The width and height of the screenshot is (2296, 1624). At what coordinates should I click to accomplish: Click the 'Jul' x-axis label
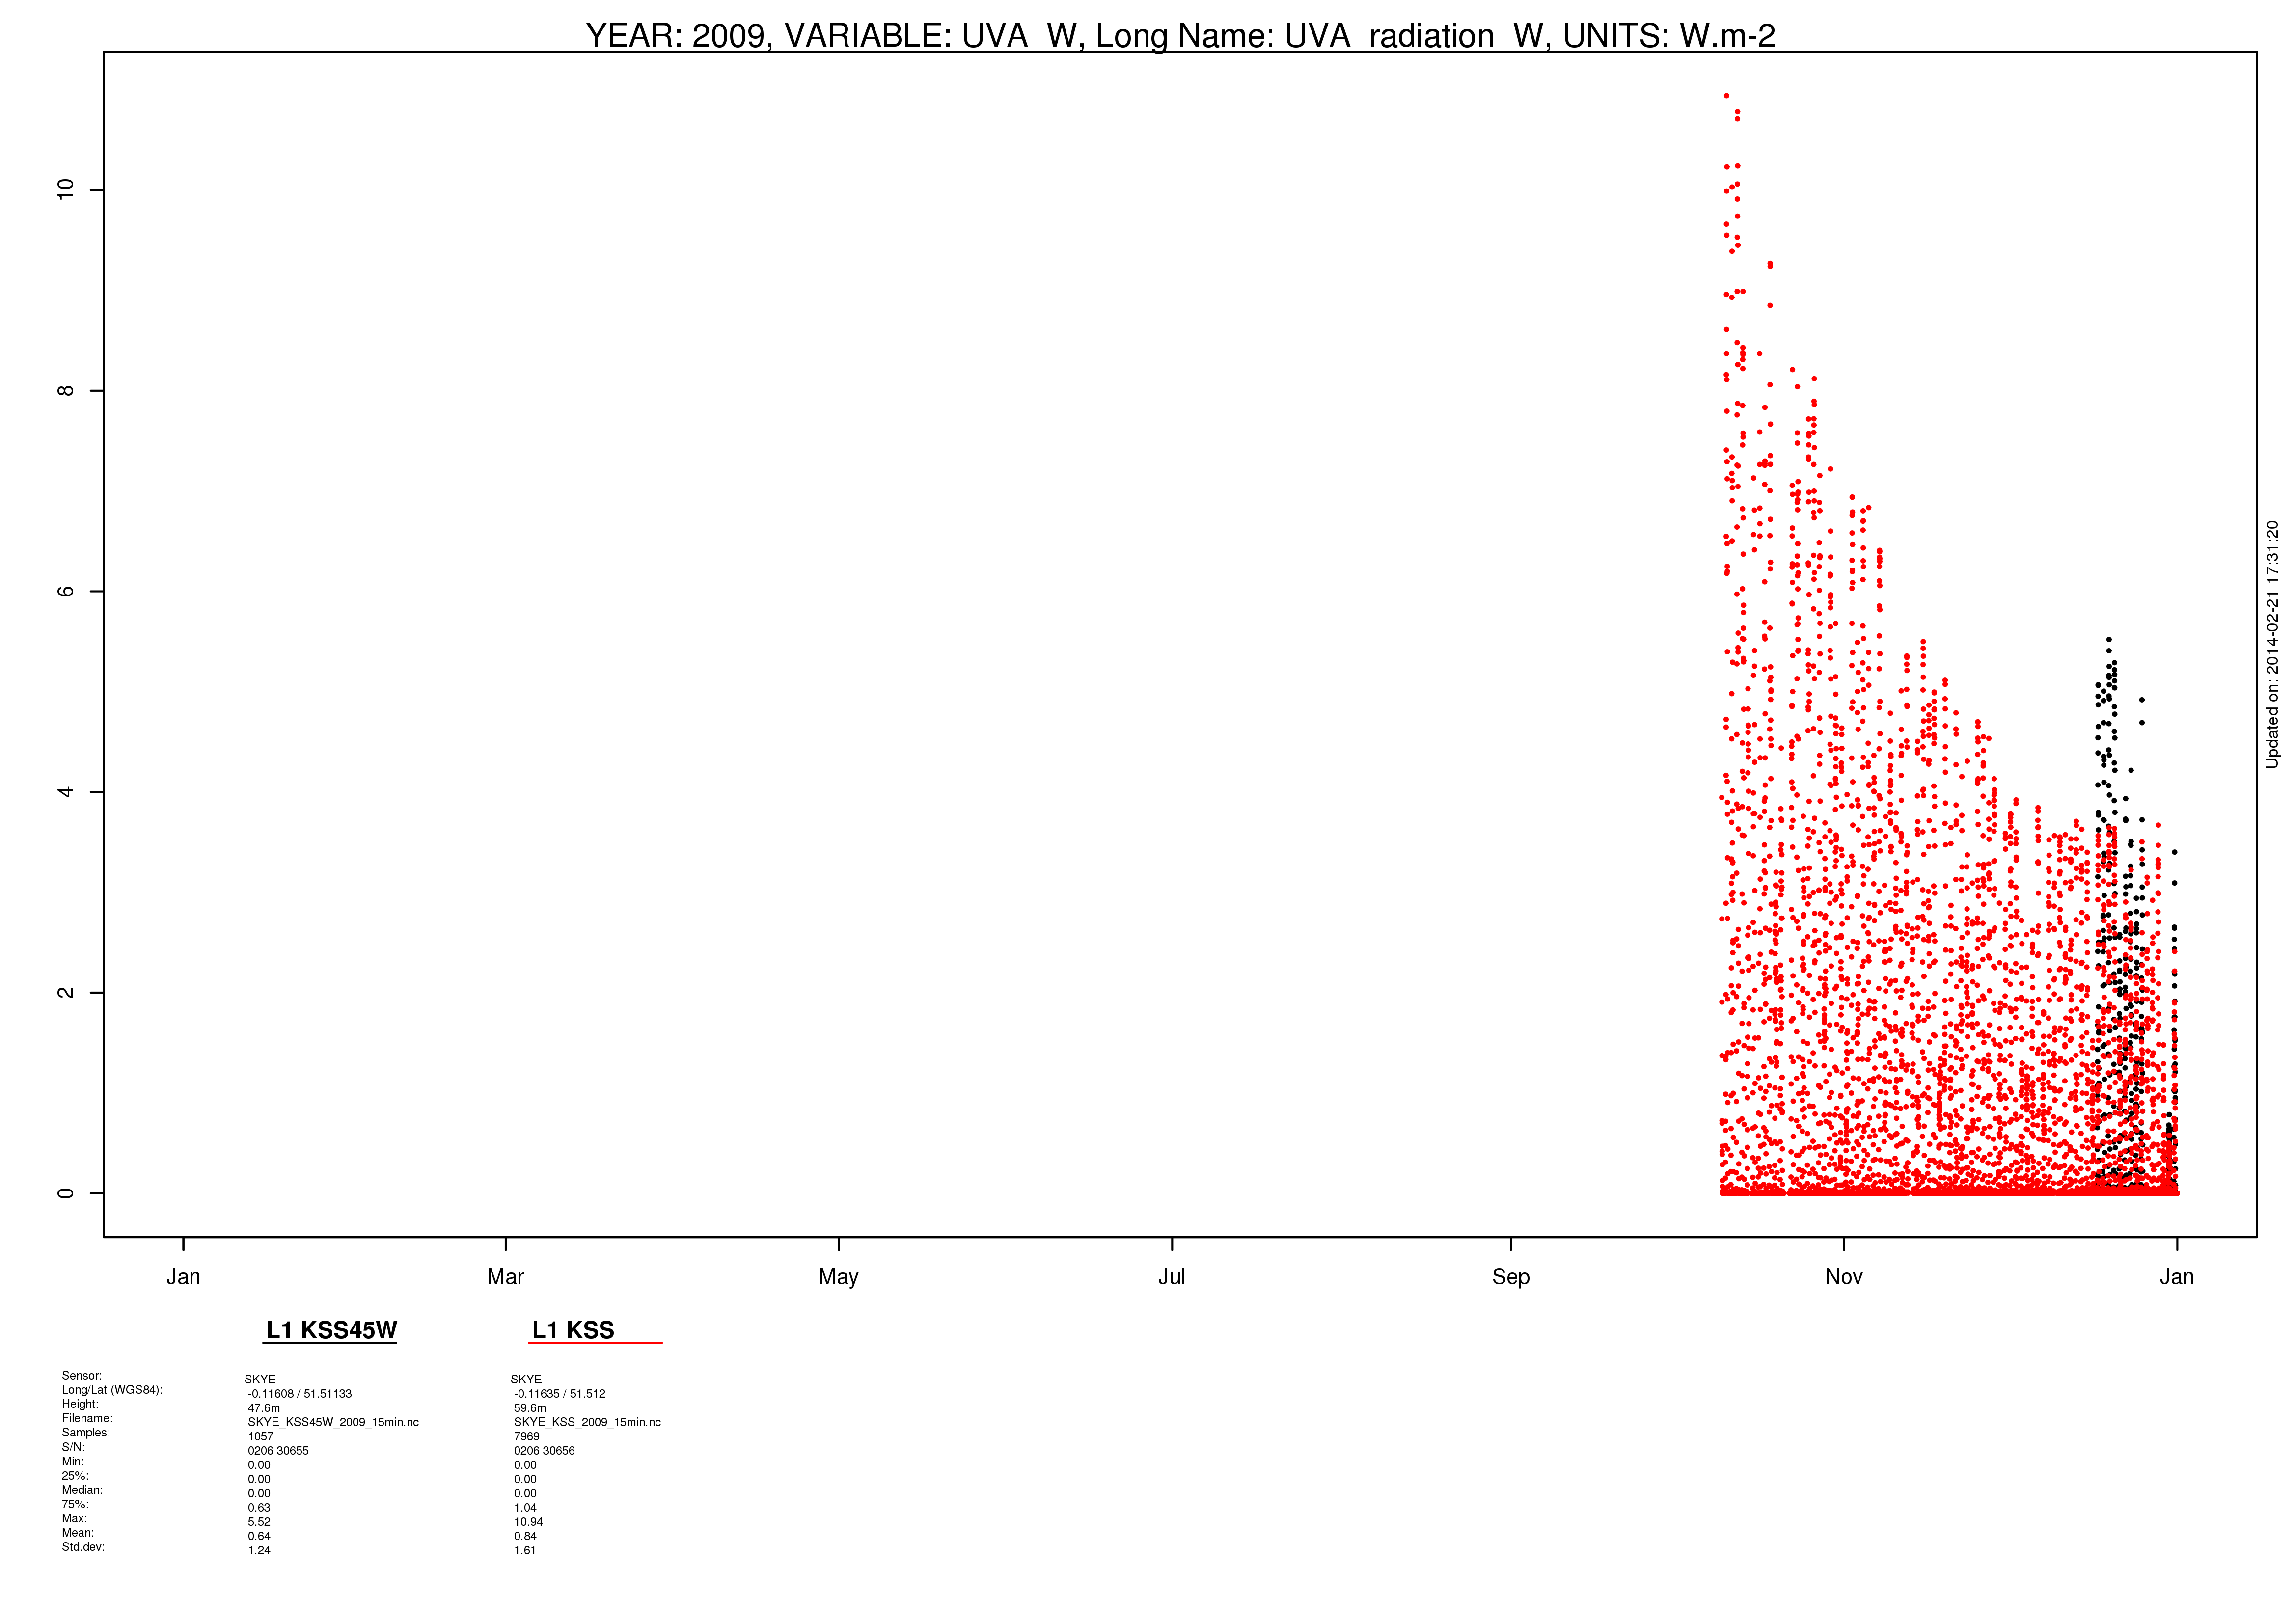[x=1171, y=1277]
